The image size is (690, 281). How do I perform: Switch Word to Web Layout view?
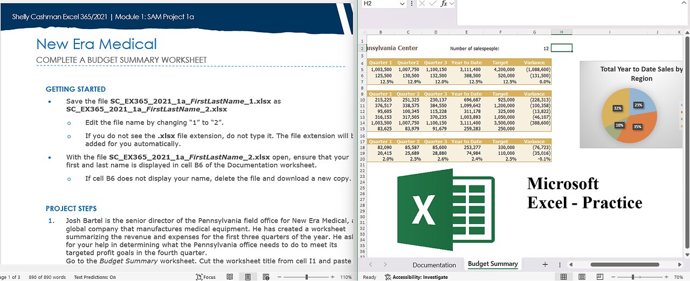tap(266, 277)
